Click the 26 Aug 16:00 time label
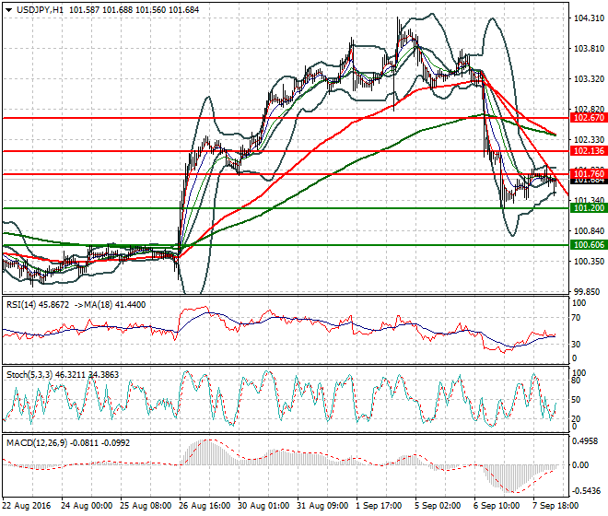 [x=205, y=506]
